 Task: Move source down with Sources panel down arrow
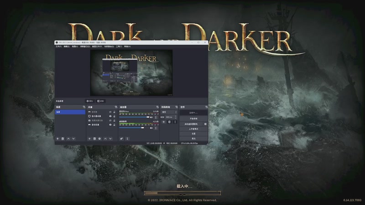[110, 139]
